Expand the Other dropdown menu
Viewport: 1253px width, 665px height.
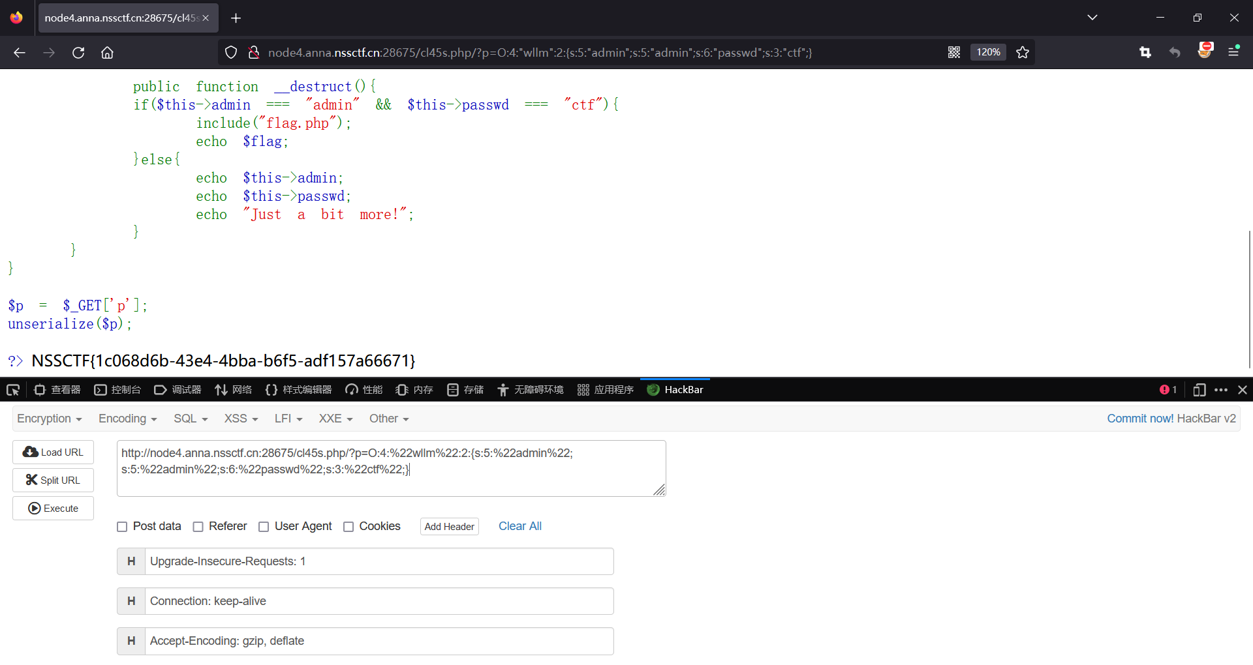(389, 419)
